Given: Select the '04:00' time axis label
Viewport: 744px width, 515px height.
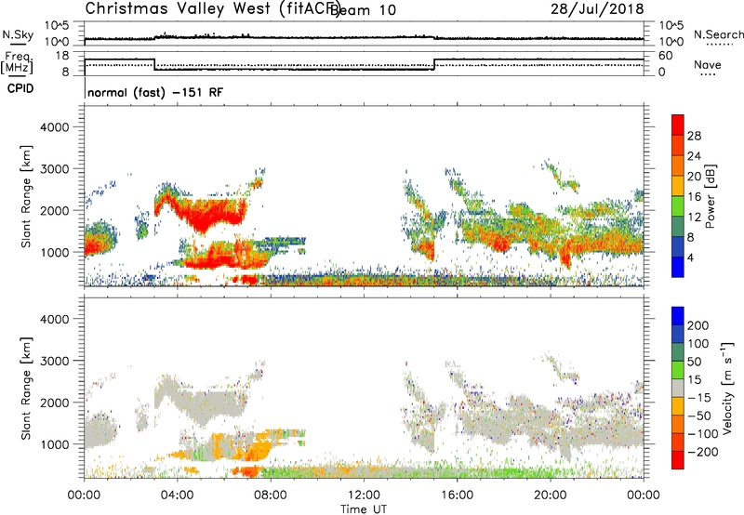Looking at the screenshot, I should pyautogui.click(x=177, y=495).
